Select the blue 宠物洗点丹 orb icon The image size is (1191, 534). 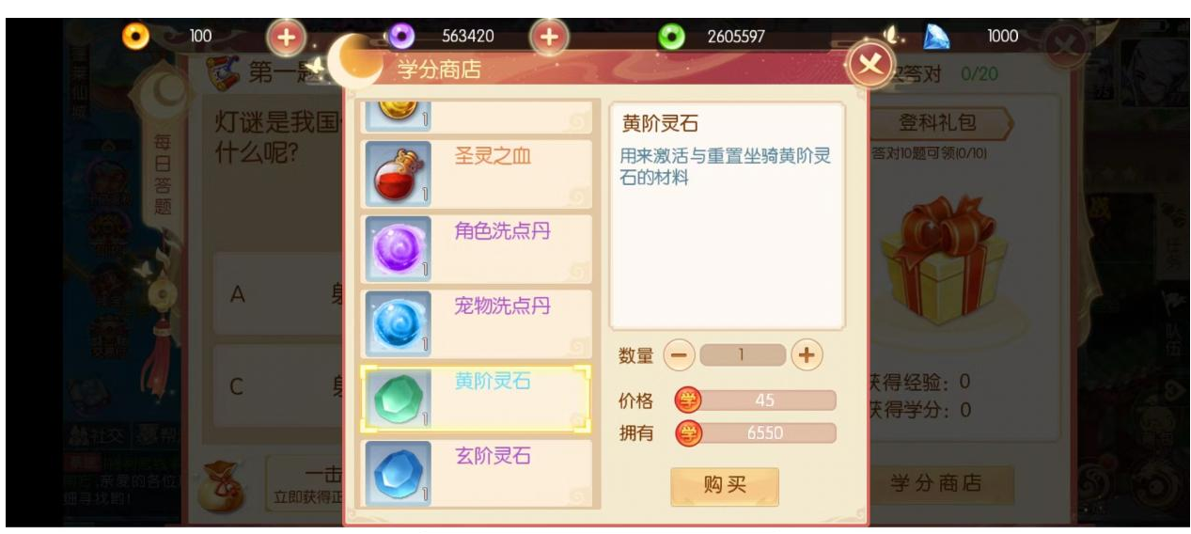[397, 323]
